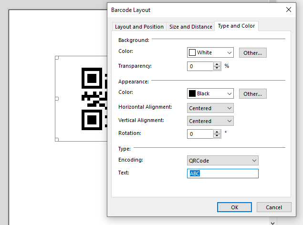
Task: Select the Type and Color tab
Action: tap(236, 26)
